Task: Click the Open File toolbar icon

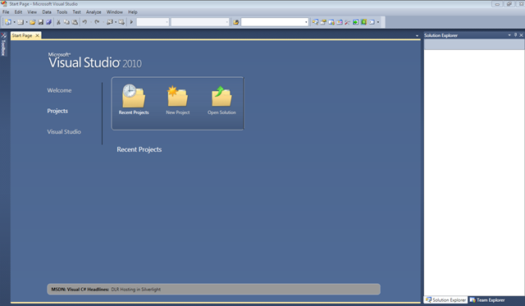Action: pyautogui.click(x=33, y=22)
